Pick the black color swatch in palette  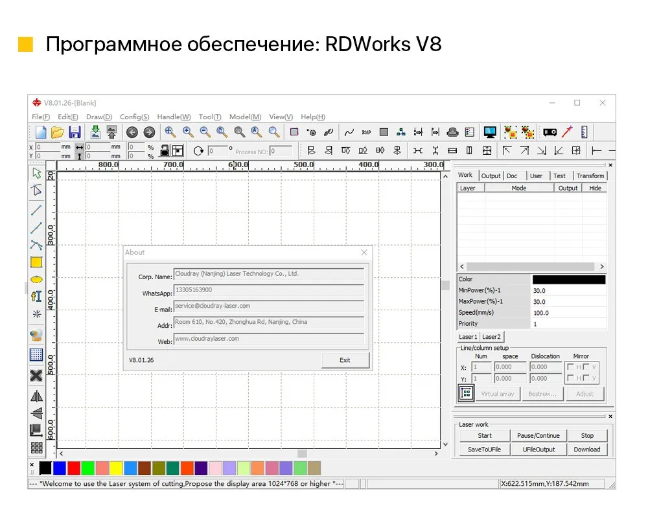45,468
